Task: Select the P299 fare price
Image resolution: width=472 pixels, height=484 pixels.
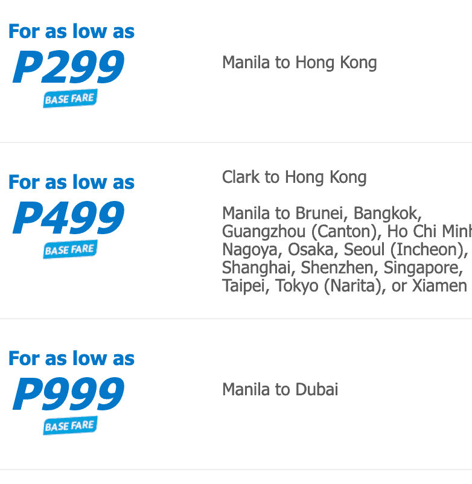Action: 68,68
